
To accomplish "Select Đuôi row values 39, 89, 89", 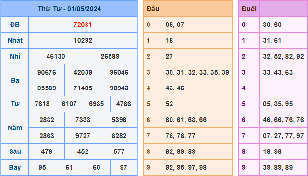I will 278,167.
